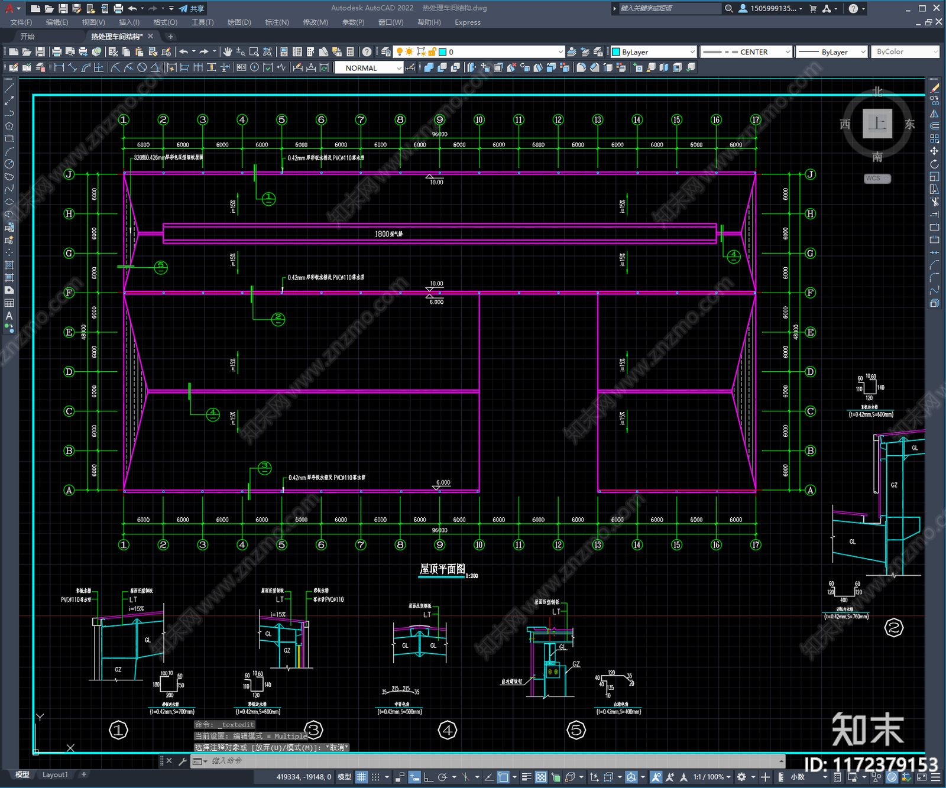Select the Circle draw tool
This screenshot has height=788, width=946.
coord(9,164)
